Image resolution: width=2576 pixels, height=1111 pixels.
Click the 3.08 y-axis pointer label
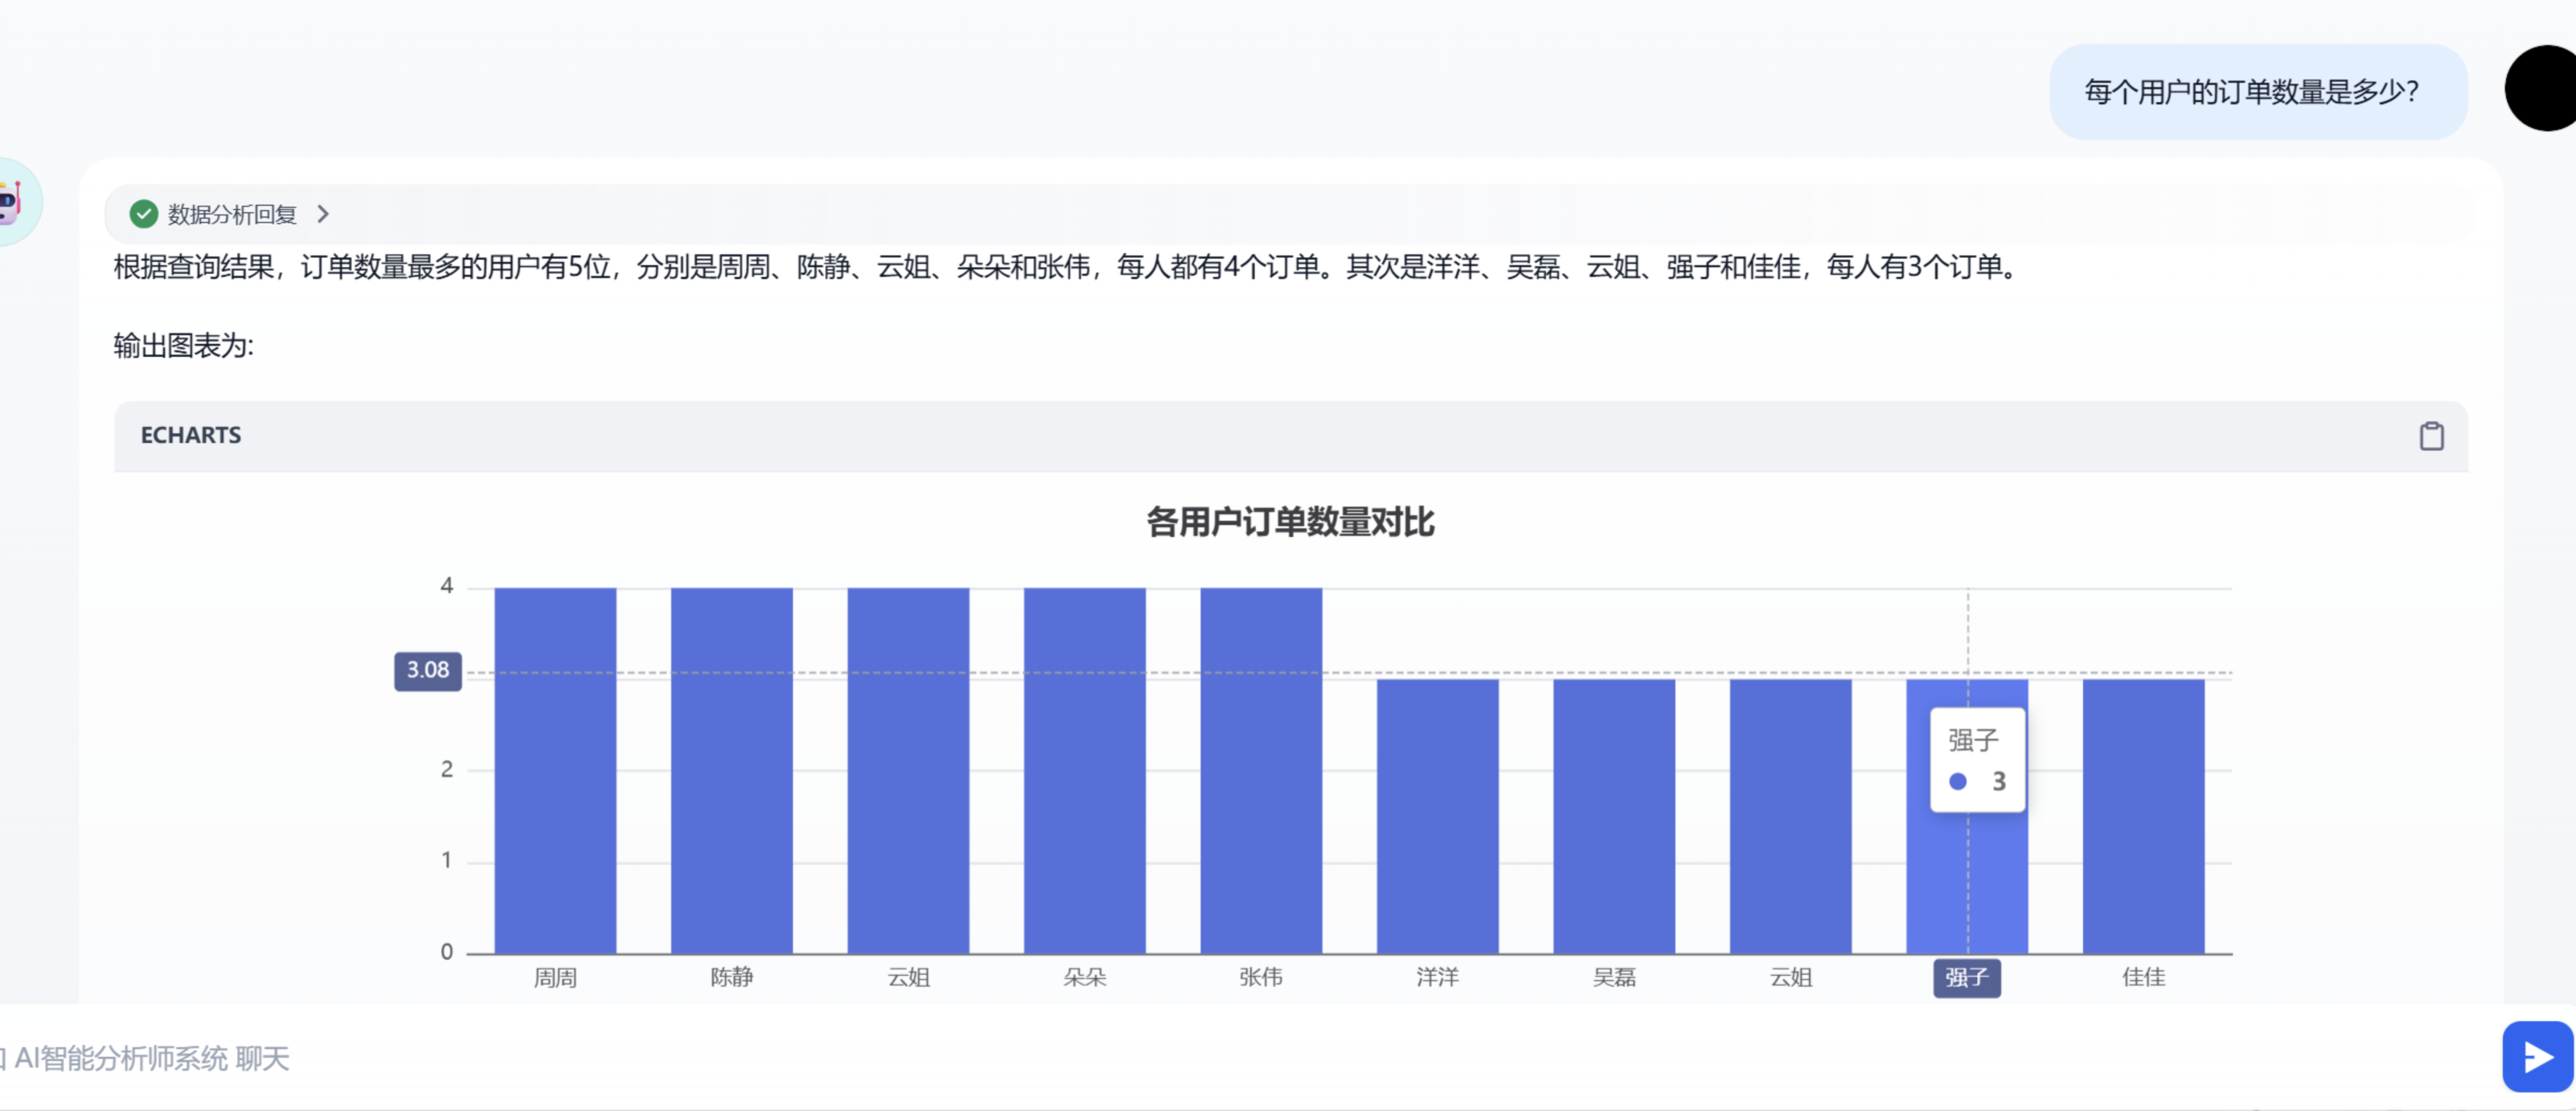click(x=428, y=670)
